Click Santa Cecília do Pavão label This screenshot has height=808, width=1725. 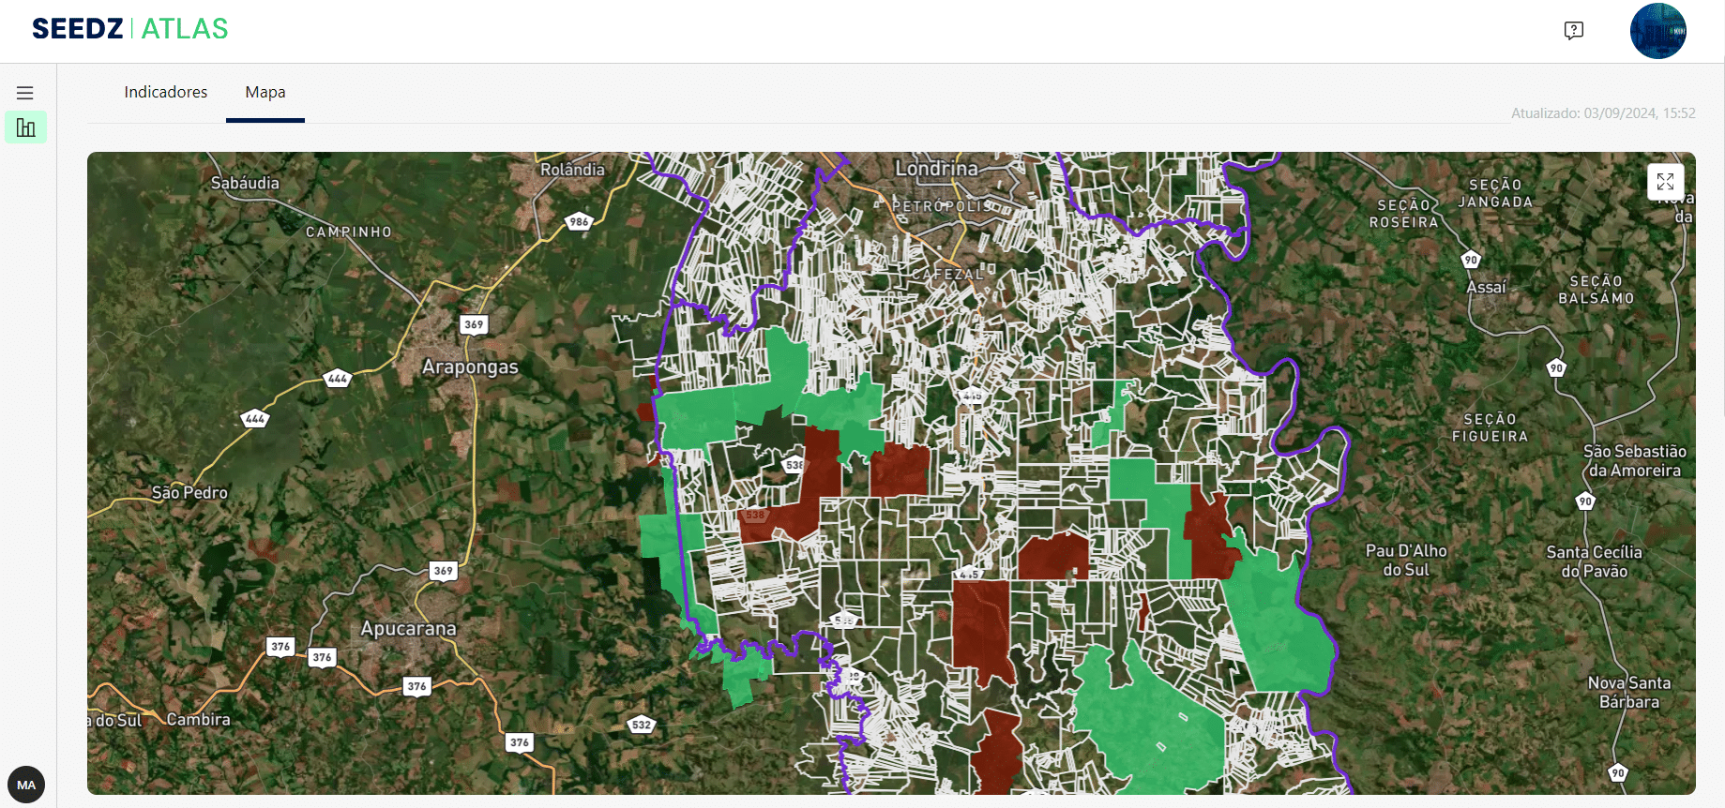1595,561
